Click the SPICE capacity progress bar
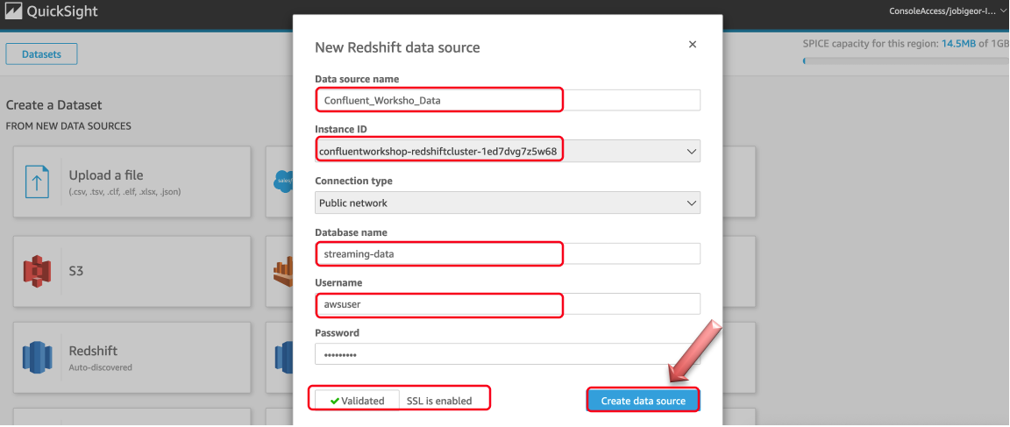The image size is (1010, 427). coord(906,61)
